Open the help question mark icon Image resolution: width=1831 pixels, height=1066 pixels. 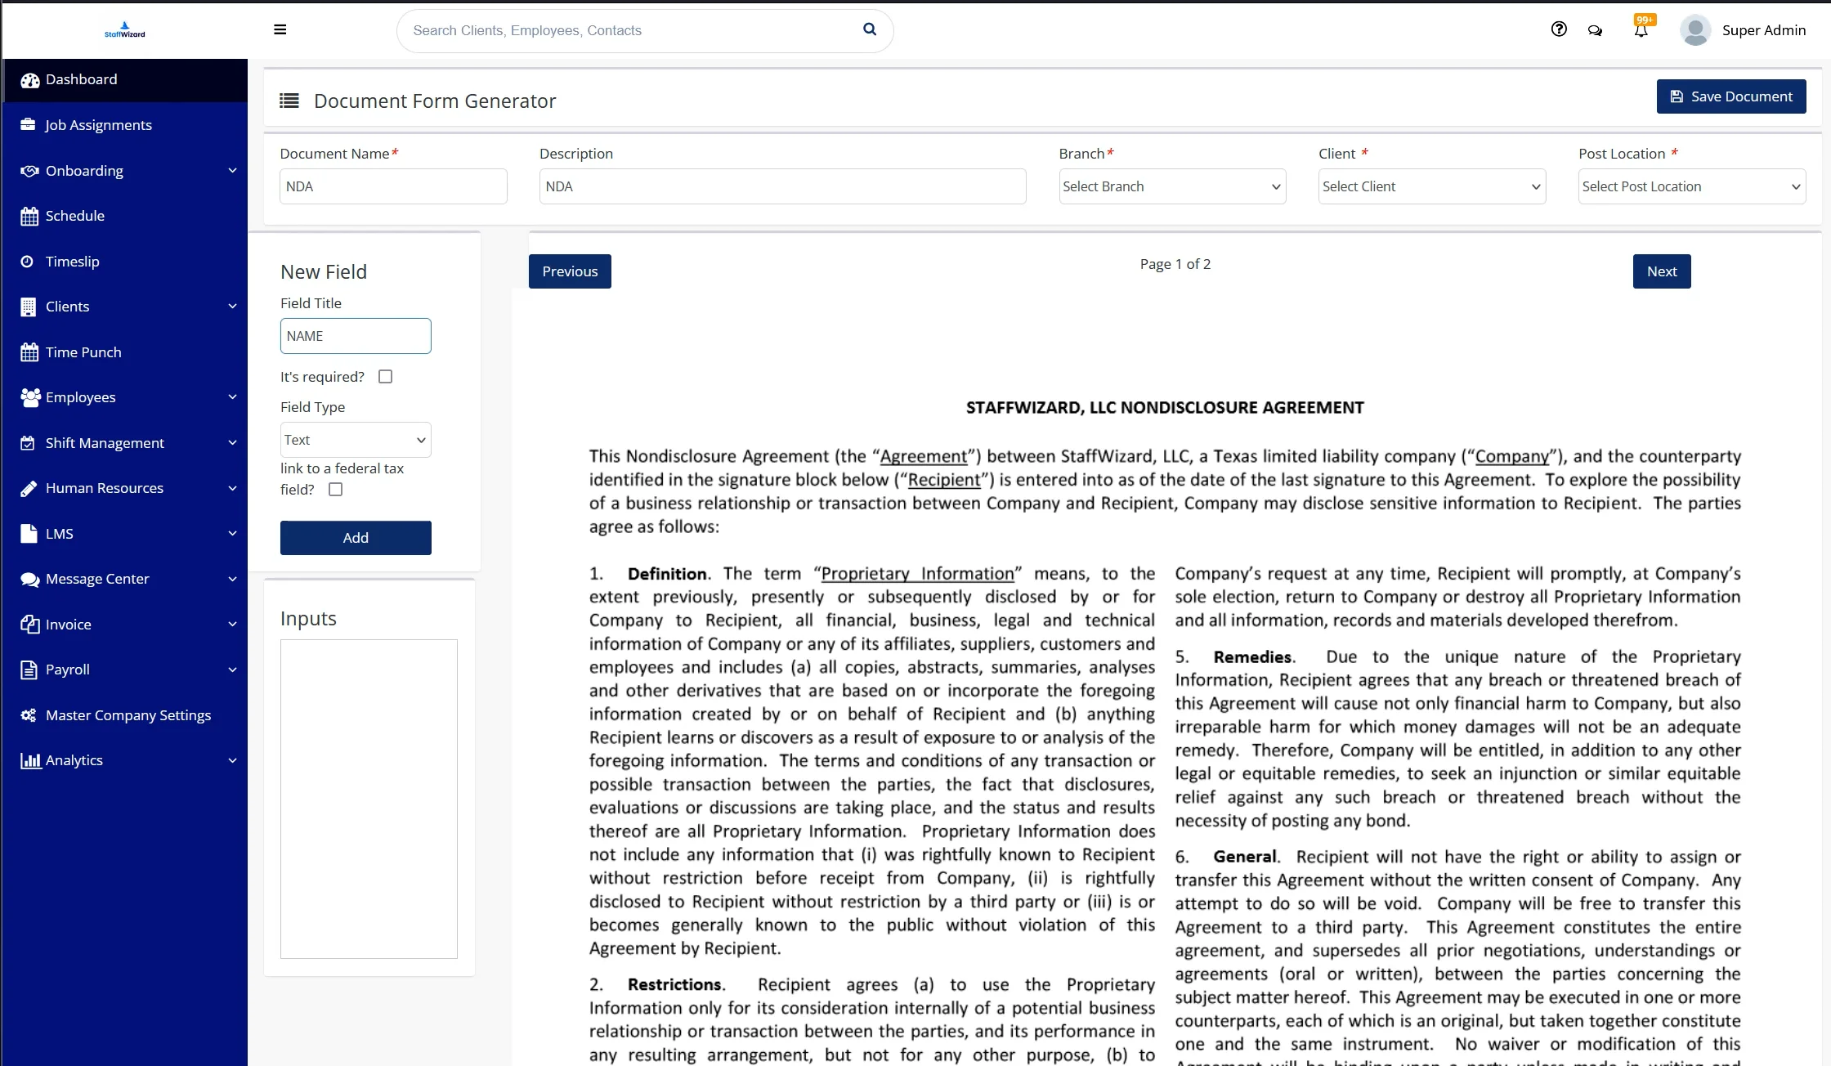tap(1559, 29)
